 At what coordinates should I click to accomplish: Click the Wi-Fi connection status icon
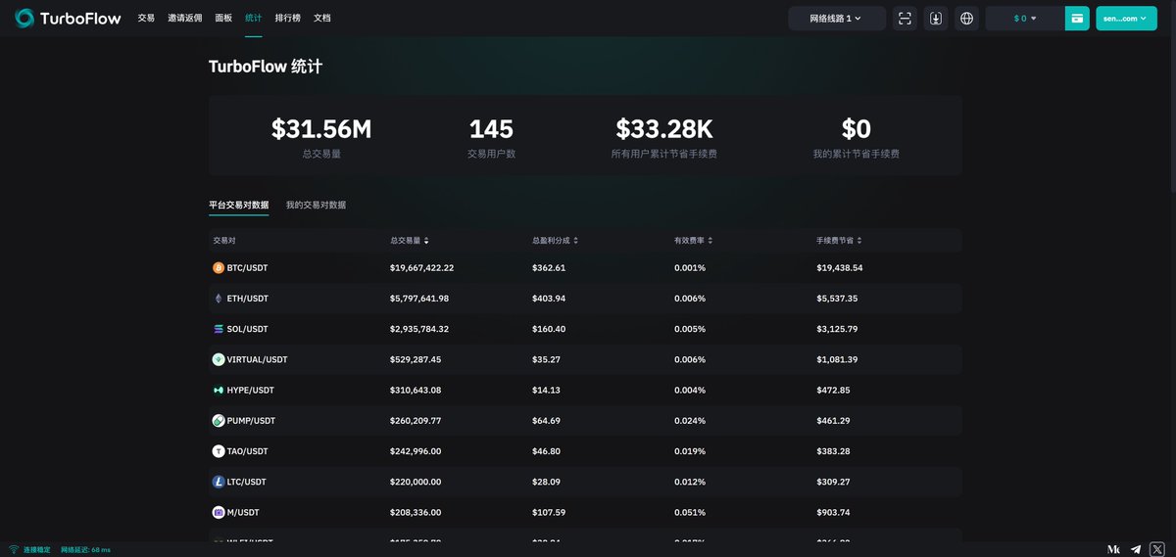14,550
